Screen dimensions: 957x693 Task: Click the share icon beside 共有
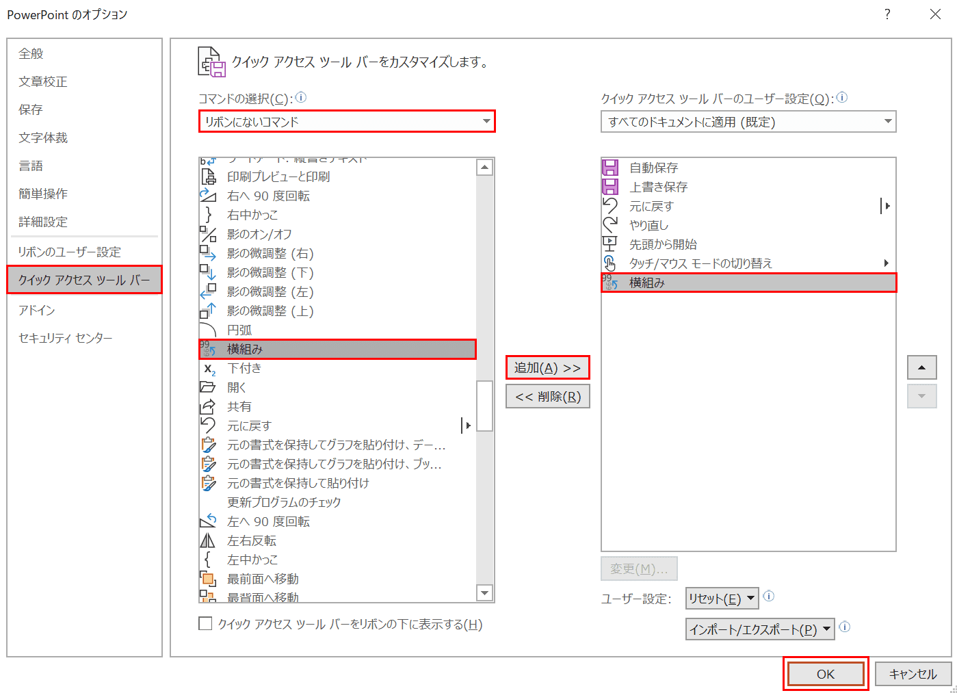coord(208,406)
